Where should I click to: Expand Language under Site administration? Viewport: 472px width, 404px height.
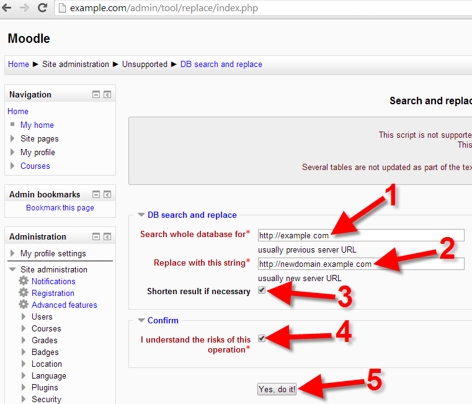24,375
